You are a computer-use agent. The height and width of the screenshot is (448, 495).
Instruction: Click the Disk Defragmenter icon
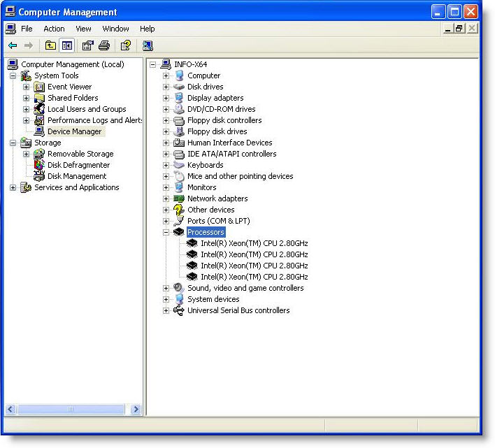pos(39,165)
